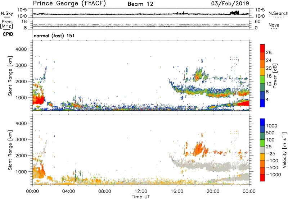Viewport: 288px width, 199px height.
Task: Click the '28' tick on power colorbar
Action: point(269,52)
